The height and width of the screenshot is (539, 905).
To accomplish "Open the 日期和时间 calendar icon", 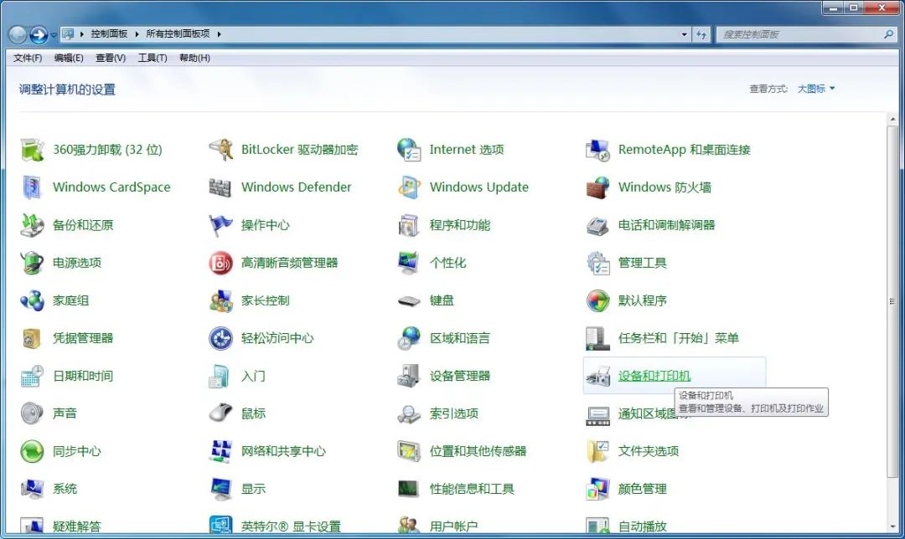I will pyautogui.click(x=33, y=376).
